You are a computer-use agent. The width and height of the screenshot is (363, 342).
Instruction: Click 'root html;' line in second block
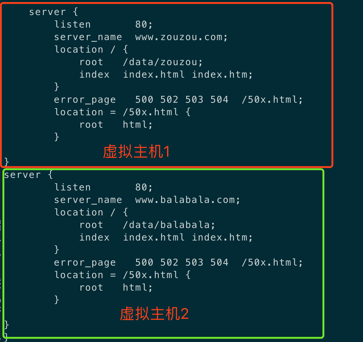[116, 288]
